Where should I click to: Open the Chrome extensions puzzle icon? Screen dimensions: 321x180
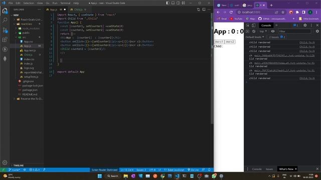pos(297,12)
